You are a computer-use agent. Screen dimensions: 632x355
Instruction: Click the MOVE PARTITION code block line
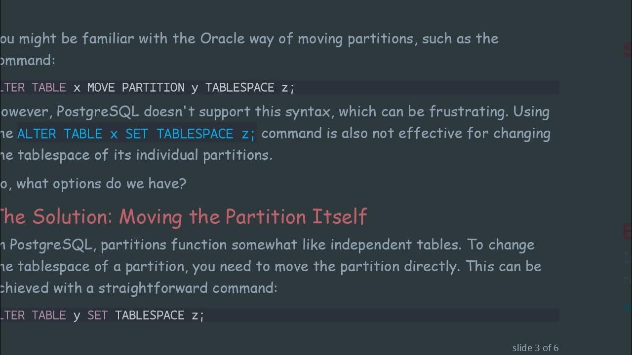[147, 88]
